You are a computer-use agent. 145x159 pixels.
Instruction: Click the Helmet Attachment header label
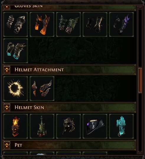click(x=39, y=70)
